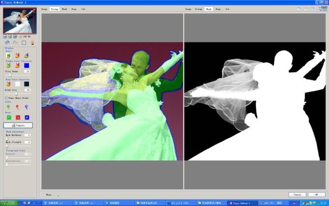The width and height of the screenshot is (329, 206).
Task: Click the OK button
Action: 316,195
